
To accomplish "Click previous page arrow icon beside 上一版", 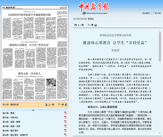I will (x=46, y=105).
